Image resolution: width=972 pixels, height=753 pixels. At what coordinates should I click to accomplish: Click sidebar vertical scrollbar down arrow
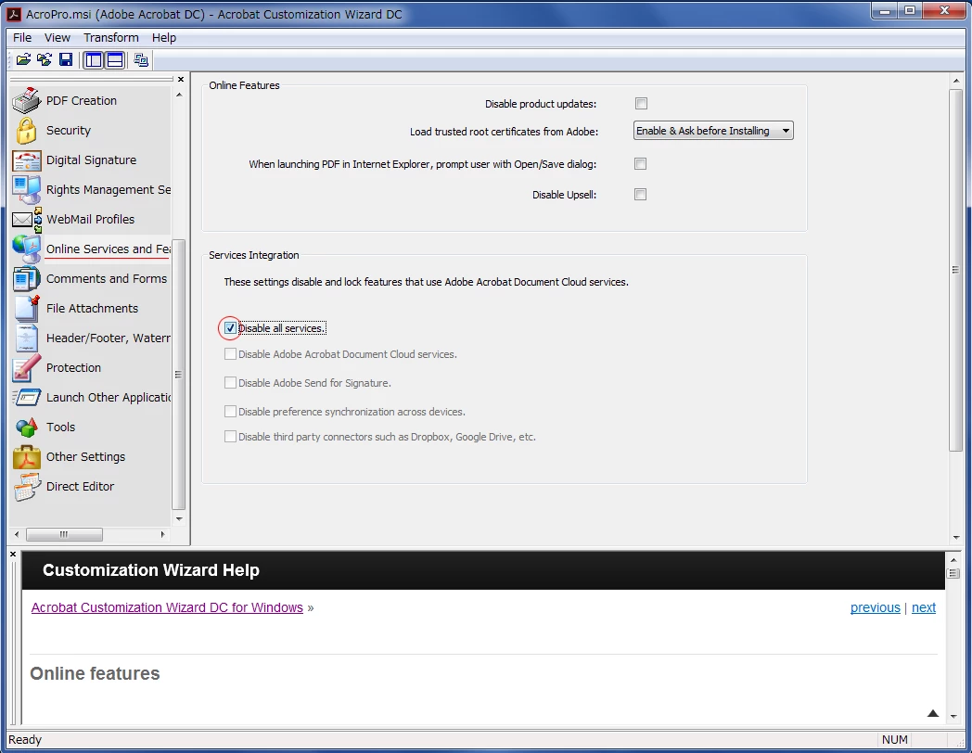[x=179, y=519]
